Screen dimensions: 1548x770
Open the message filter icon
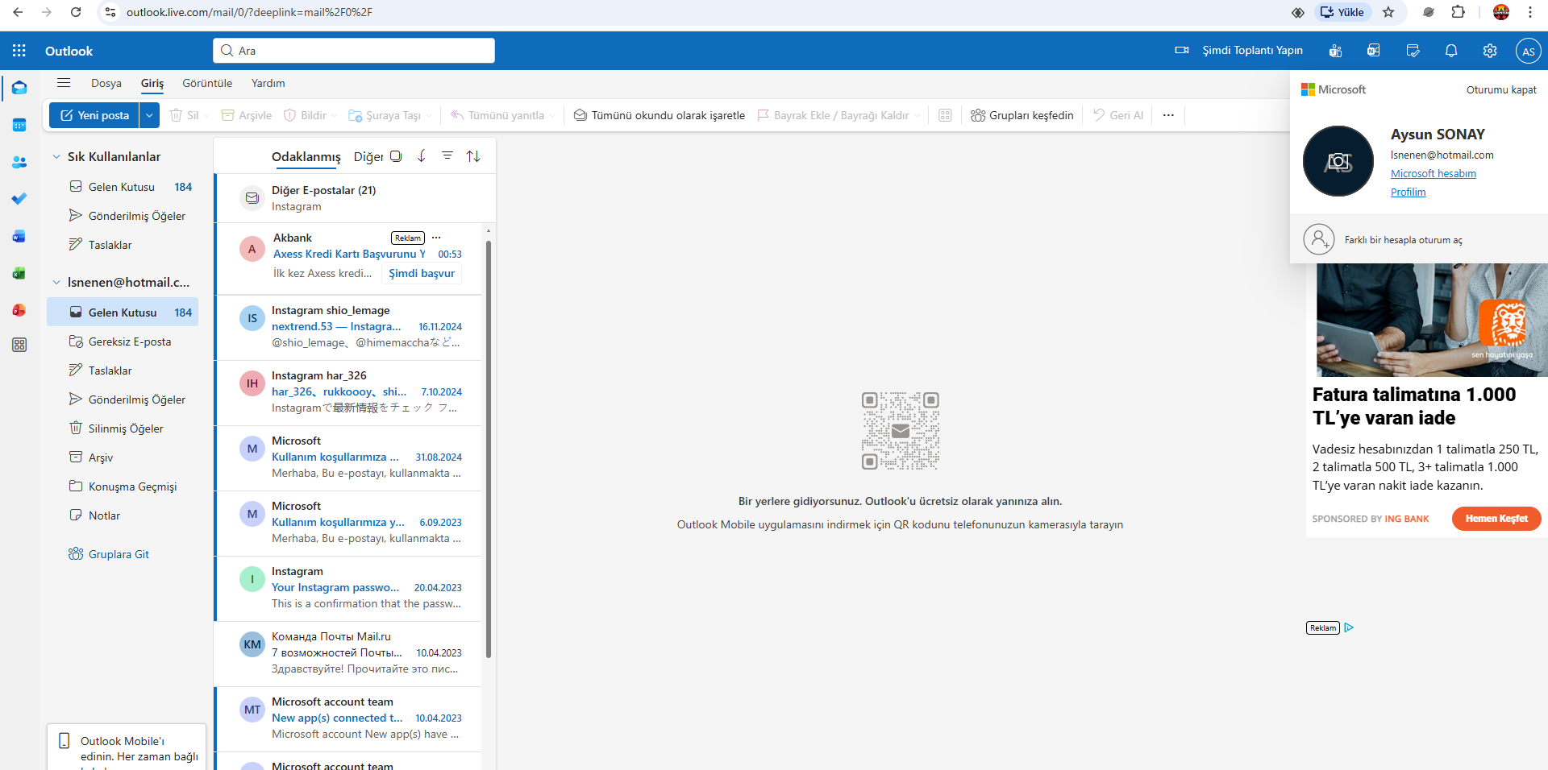click(447, 156)
